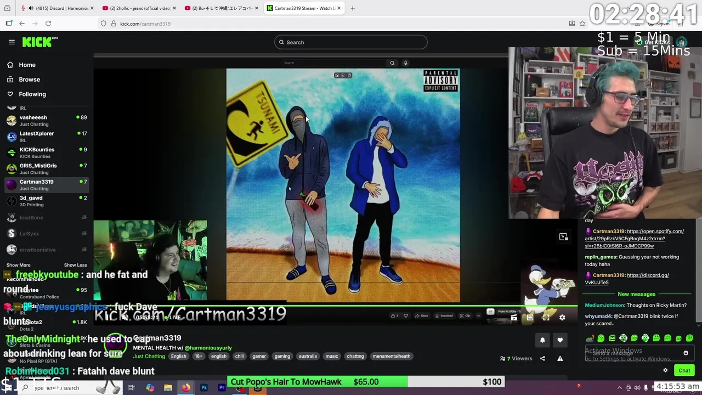Screen dimensions: 702x395
Task: Open vasheeesh channel in sidebar
Action: tap(46, 121)
